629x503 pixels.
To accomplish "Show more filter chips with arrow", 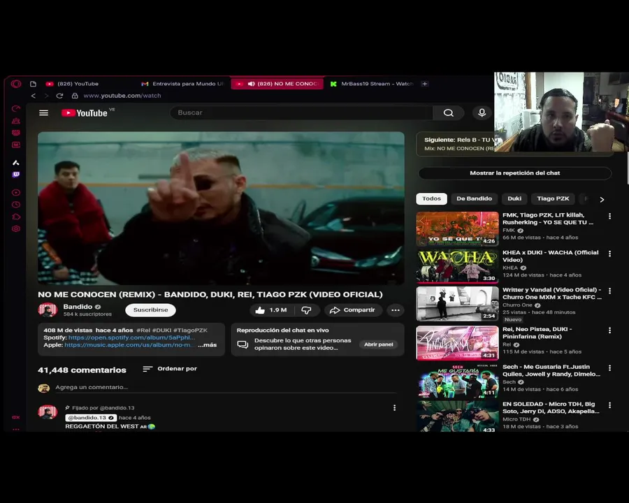I will 602,199.
